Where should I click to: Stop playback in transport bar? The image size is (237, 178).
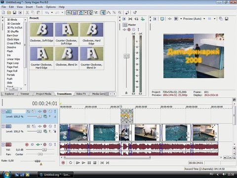[x=95, y=163]
